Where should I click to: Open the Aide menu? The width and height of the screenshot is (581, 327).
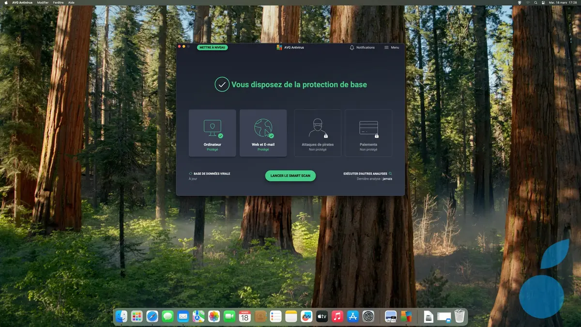point(71,2)
